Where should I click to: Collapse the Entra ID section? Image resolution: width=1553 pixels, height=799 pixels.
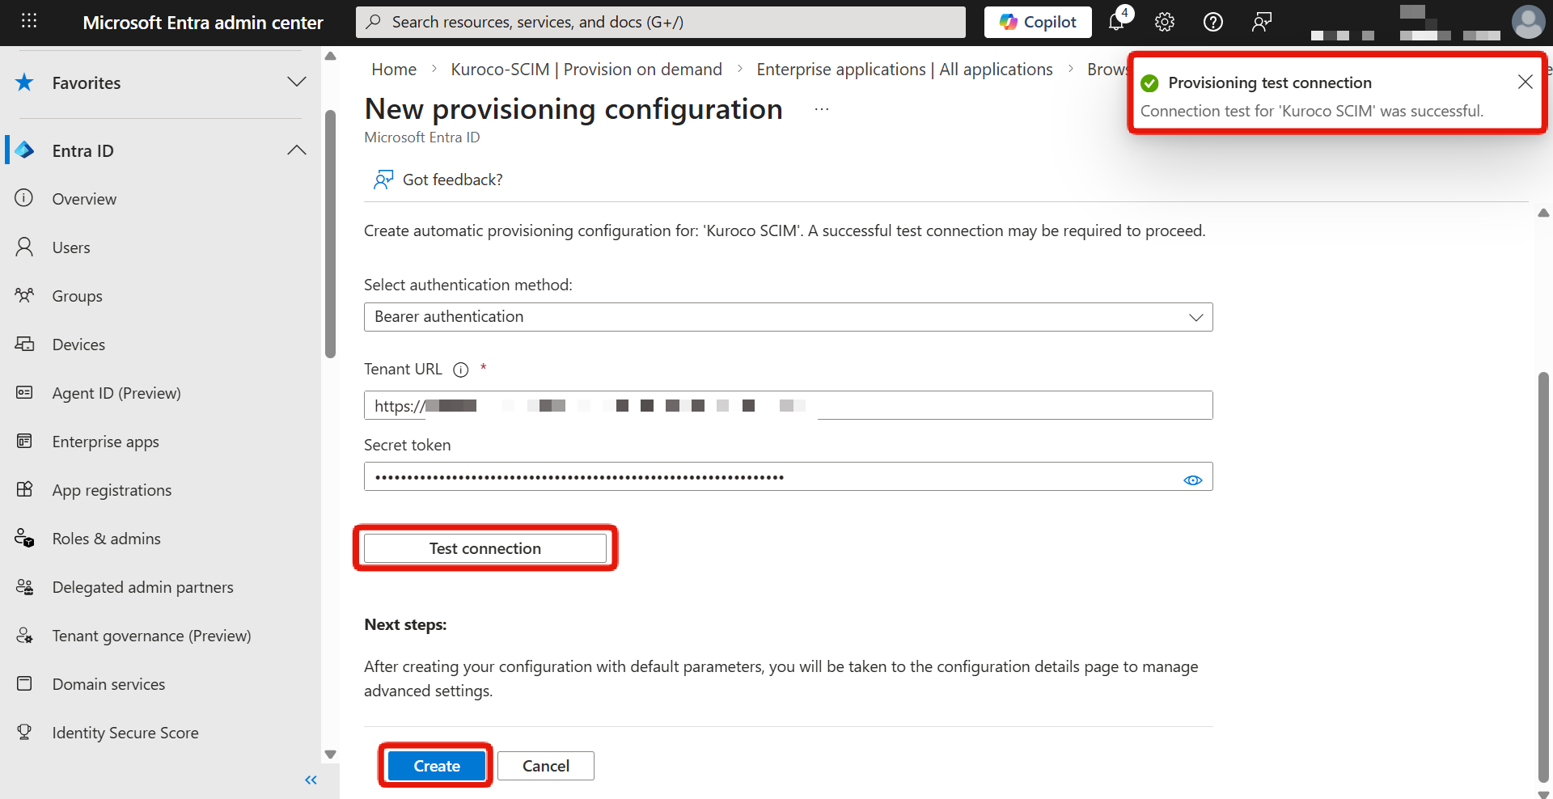tap(297, 150)
